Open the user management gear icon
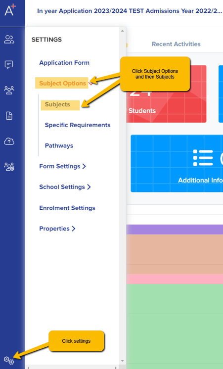Viewport: 223px width, 369px height. 9,167
